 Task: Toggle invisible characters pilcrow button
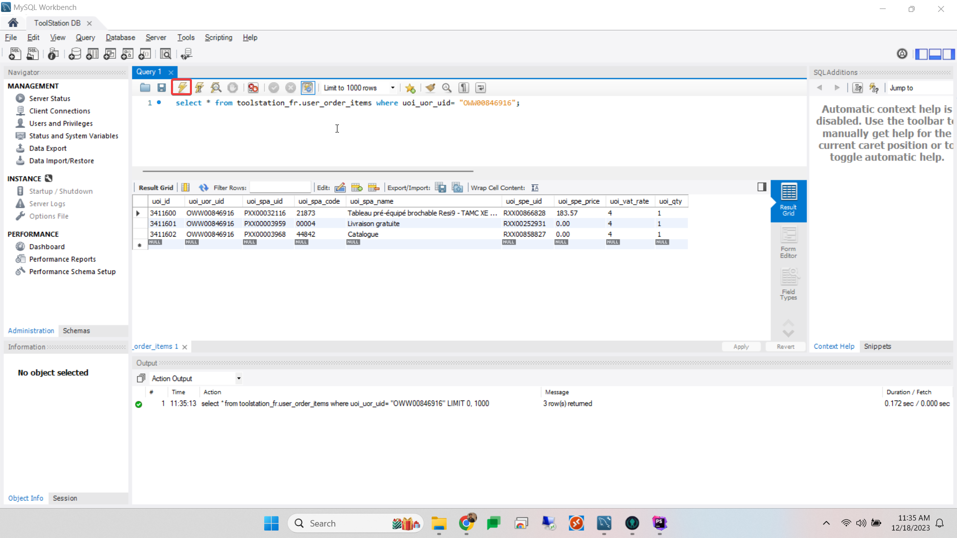(464, 88)
